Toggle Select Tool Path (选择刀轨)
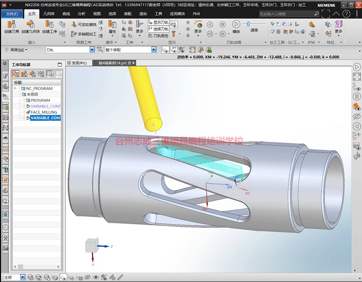362x282 pixels. click(158, 29)
